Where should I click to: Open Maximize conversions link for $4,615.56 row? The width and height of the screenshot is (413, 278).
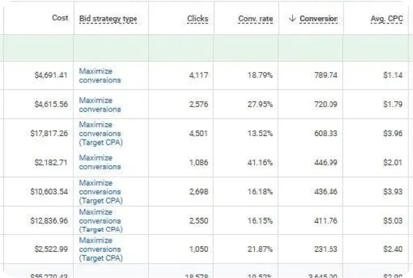point(100,105)
